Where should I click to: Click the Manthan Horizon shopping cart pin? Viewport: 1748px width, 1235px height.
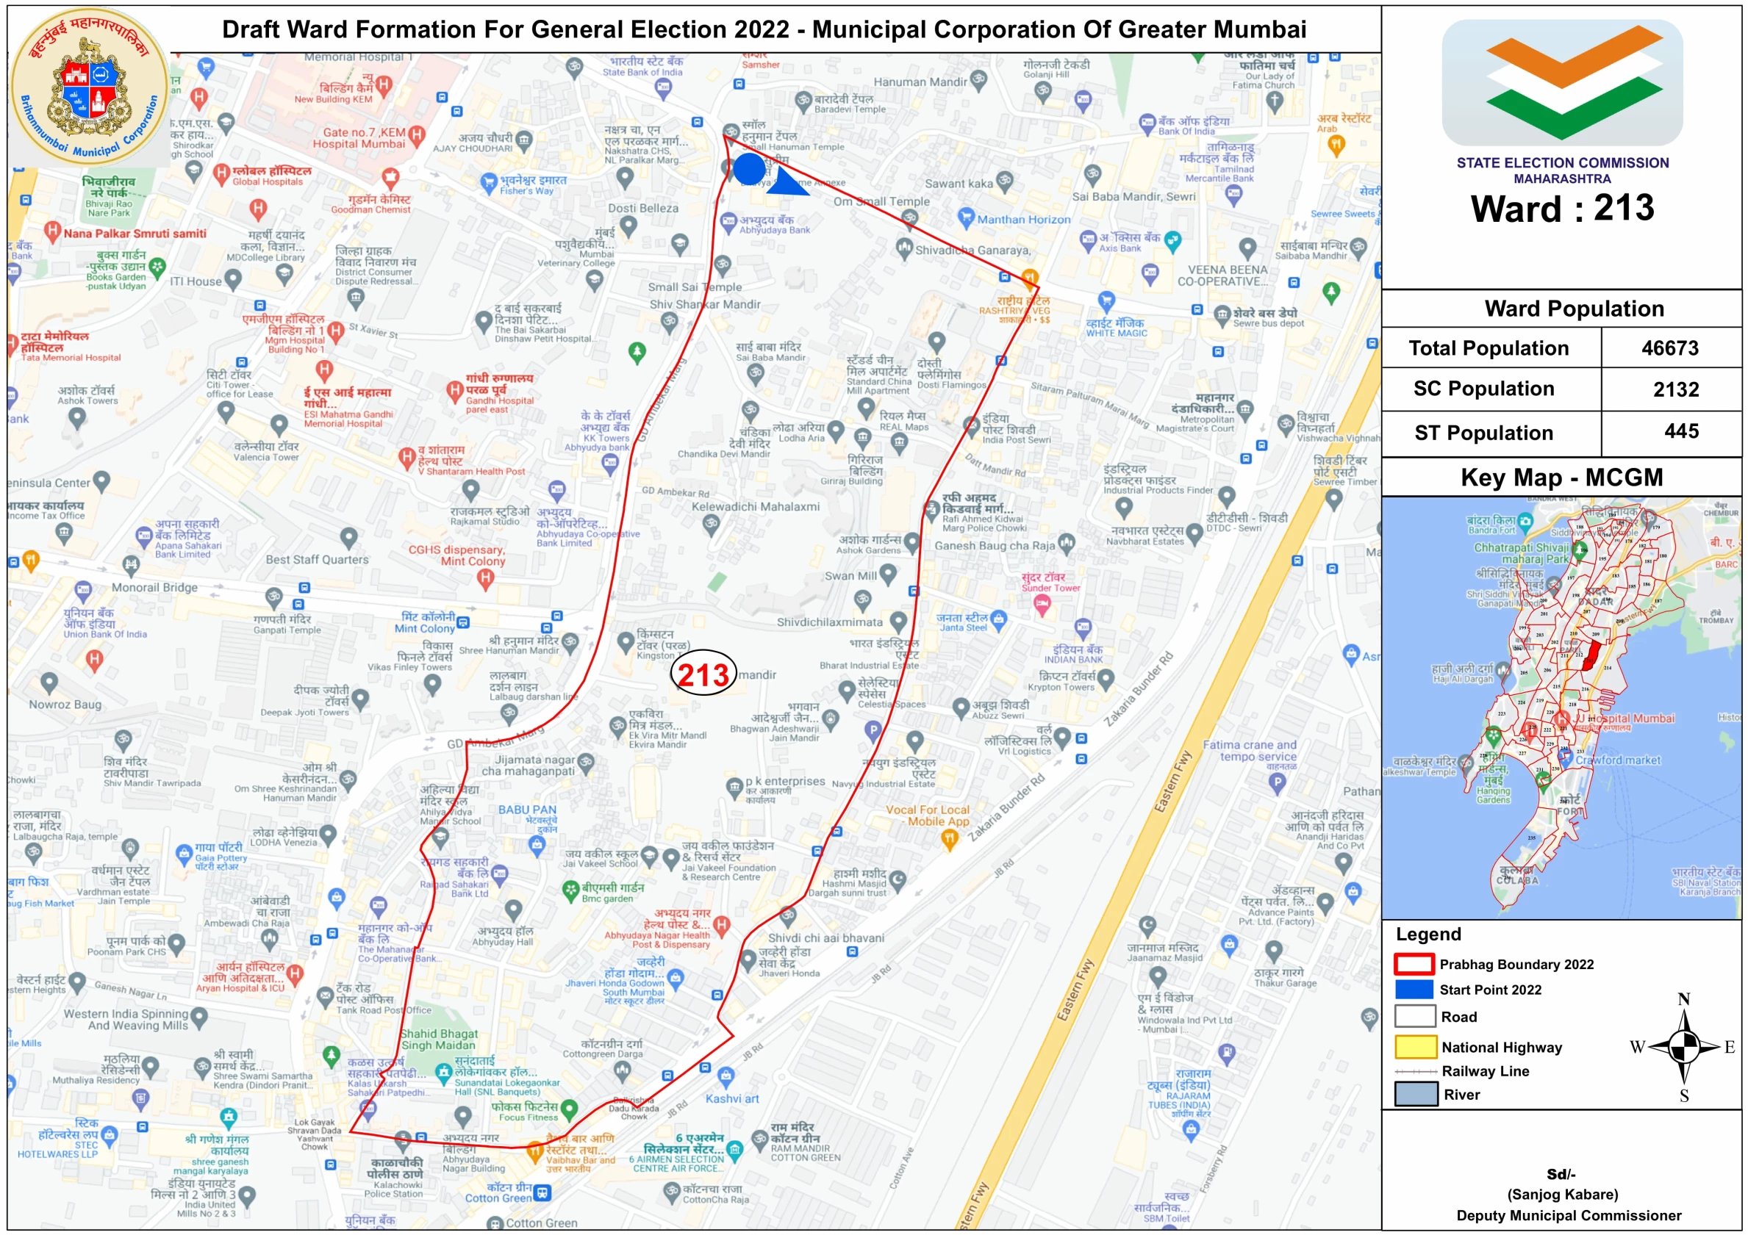(x=966, y=217)
